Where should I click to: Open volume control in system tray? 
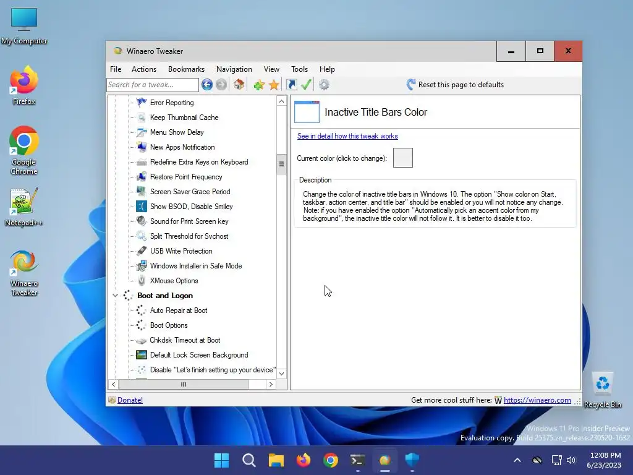click(571, 460)
